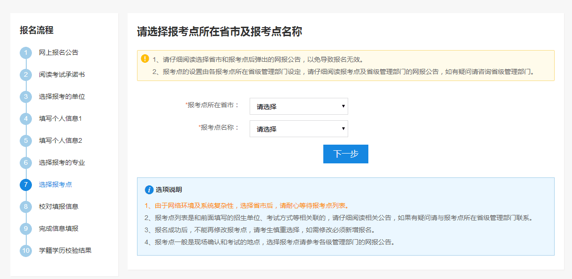
Task: Open the 填写个人信息1 step
Action: pos(61,118)
